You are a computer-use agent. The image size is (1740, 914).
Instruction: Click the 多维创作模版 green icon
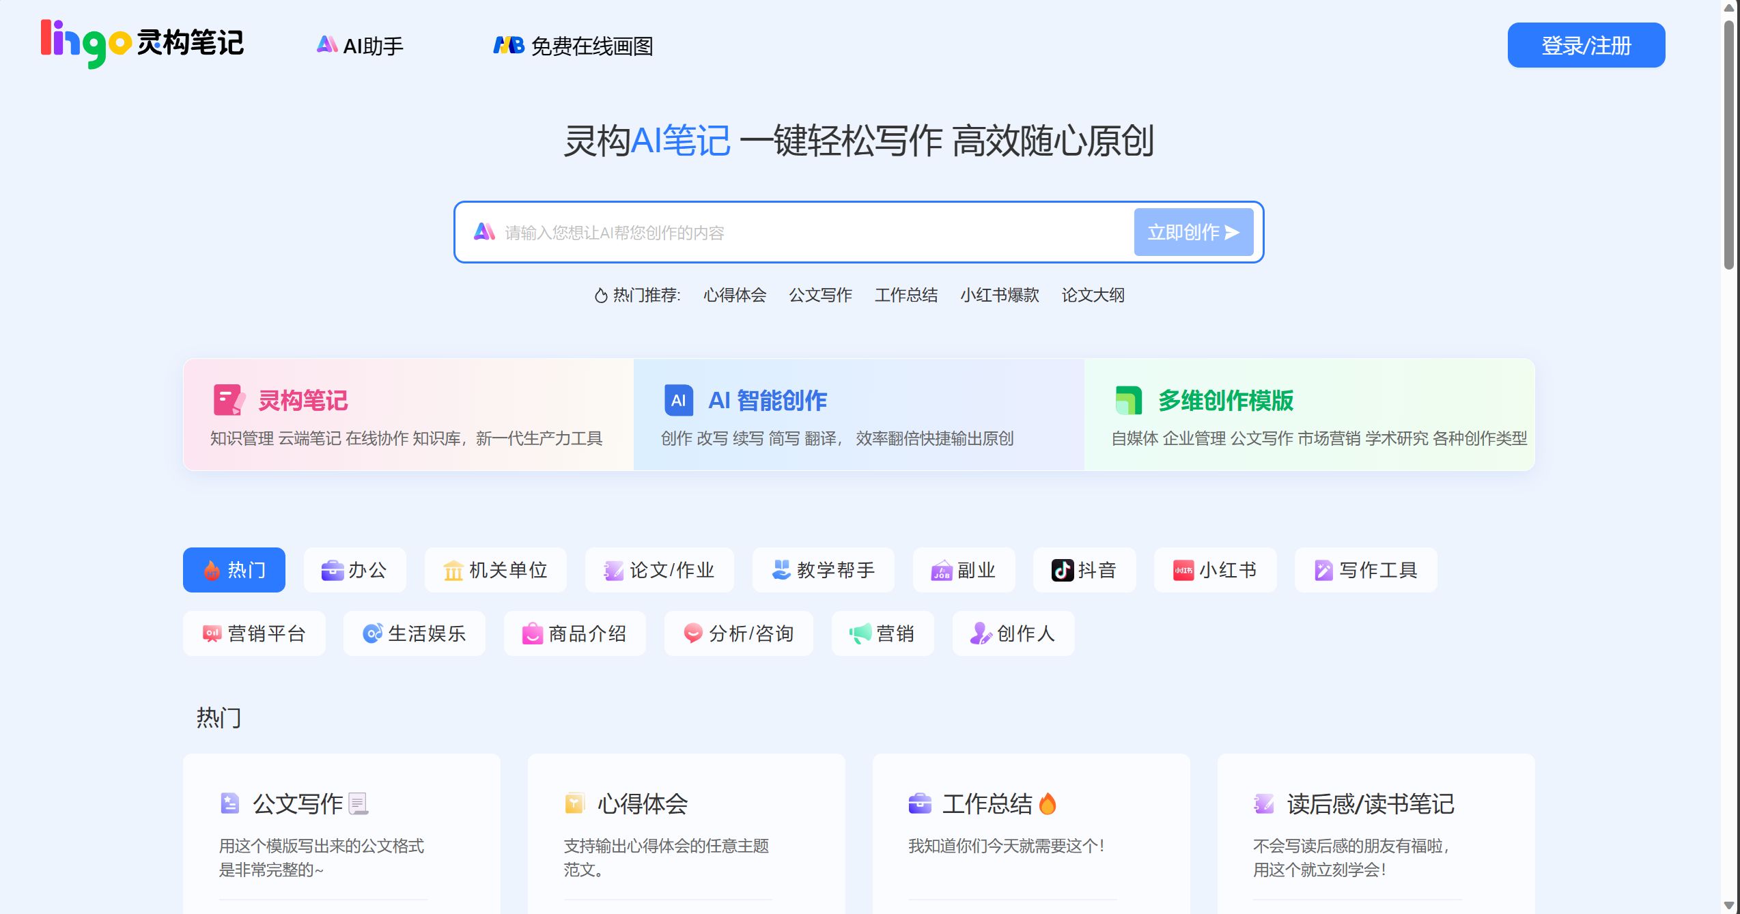tap(1128, 400)
